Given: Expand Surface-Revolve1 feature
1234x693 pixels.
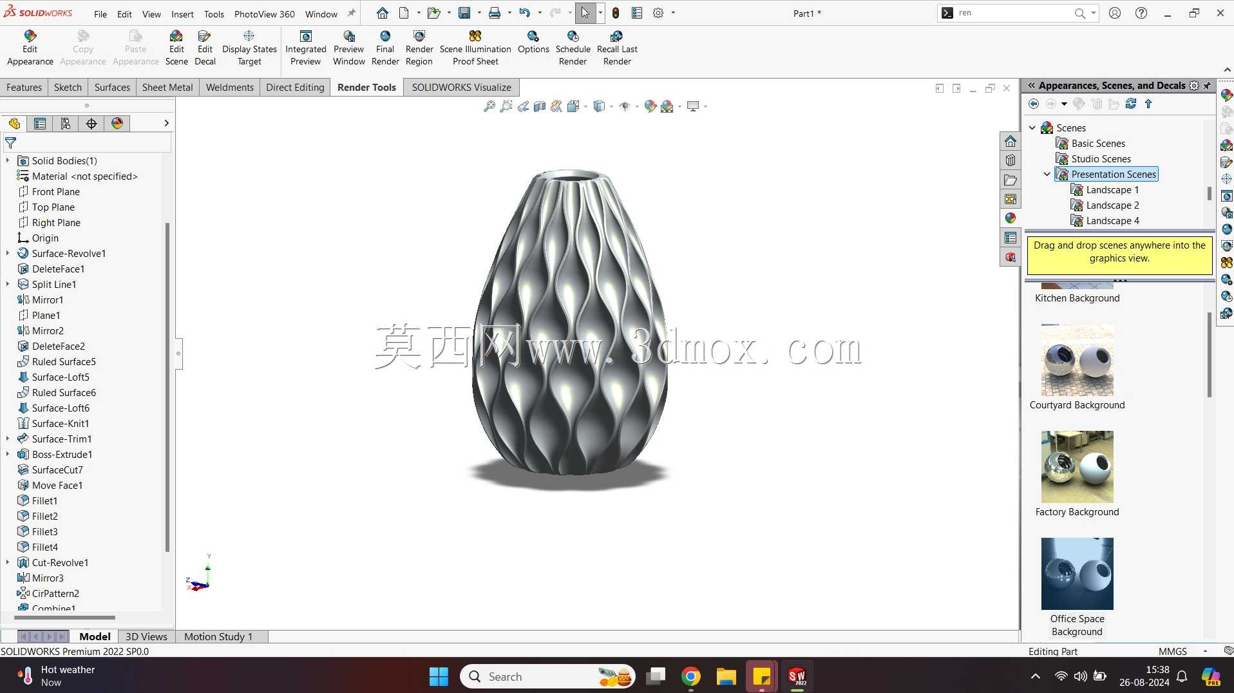Looking at the screenshot, I should point(8,253).
